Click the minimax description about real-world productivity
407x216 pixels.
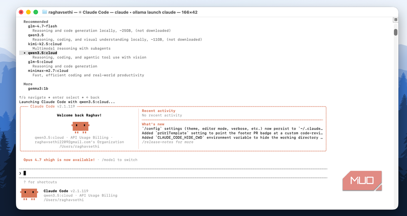point(88,75)
